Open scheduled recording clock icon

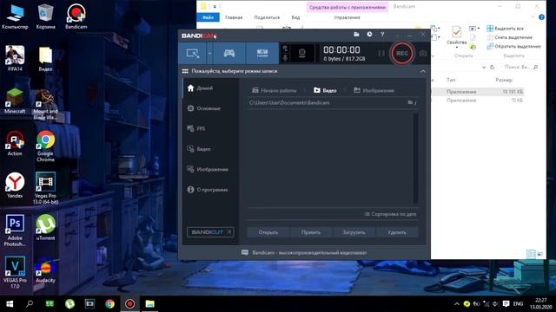point(369,35)
